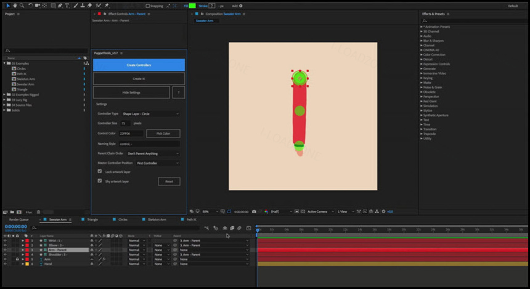The width and height of the screenshot is (530, 289).
Task: Open the green Fill color swatch
Action: point(192,6)
